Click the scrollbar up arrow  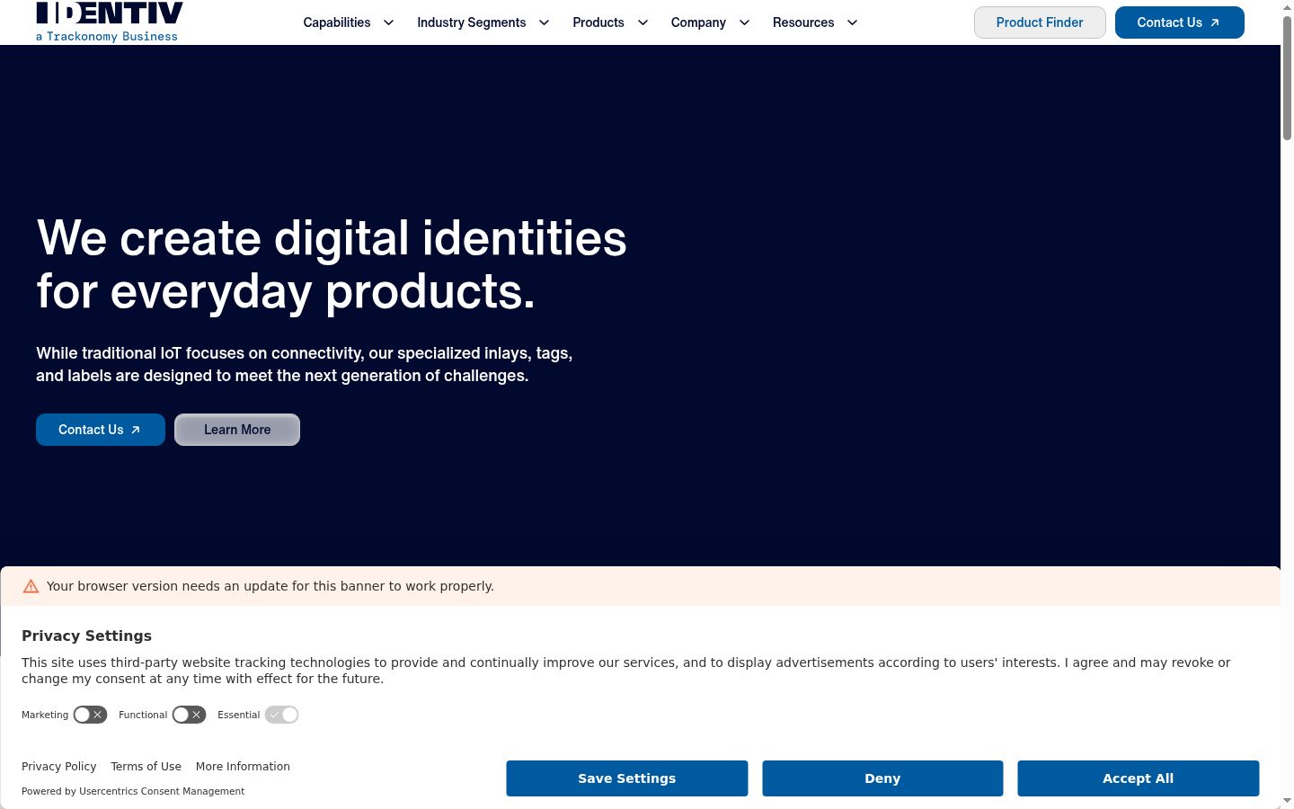(x=1287, y=7)
